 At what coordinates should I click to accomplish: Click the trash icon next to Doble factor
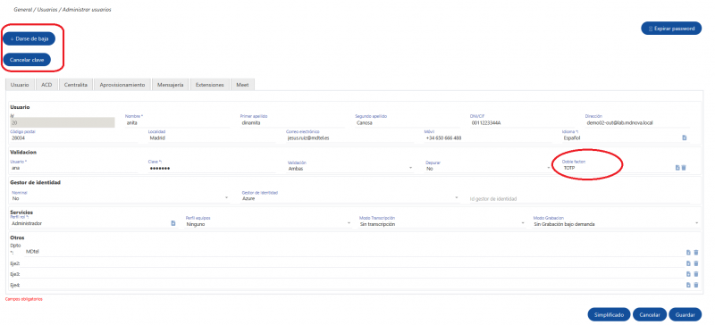tap(684, 168)
